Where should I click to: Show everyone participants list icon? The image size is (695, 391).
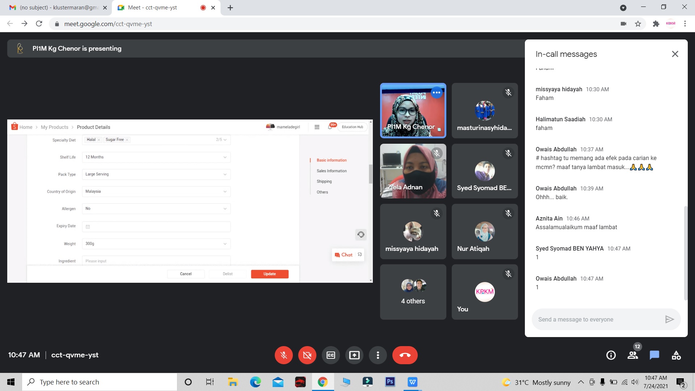633,355
